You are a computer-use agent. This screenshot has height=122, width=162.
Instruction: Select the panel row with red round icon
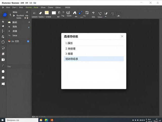coord(18,41)
